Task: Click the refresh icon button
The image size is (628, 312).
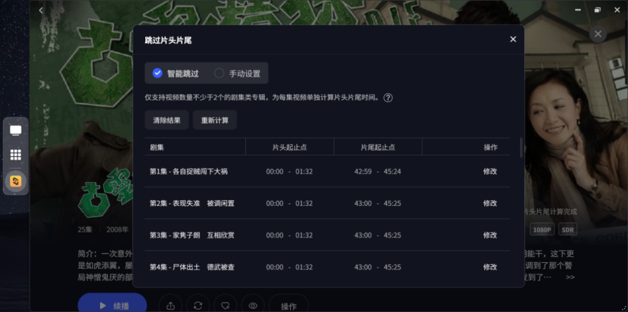Action: (x=198, y=305)
